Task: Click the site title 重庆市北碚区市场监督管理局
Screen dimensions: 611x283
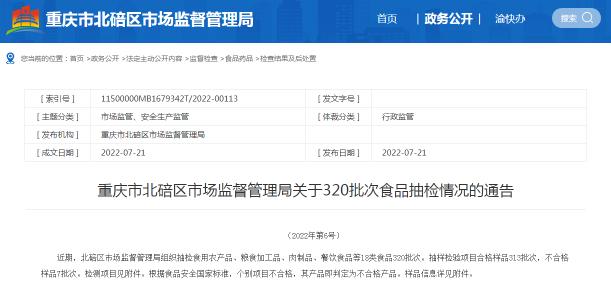Action: point(149,20)
